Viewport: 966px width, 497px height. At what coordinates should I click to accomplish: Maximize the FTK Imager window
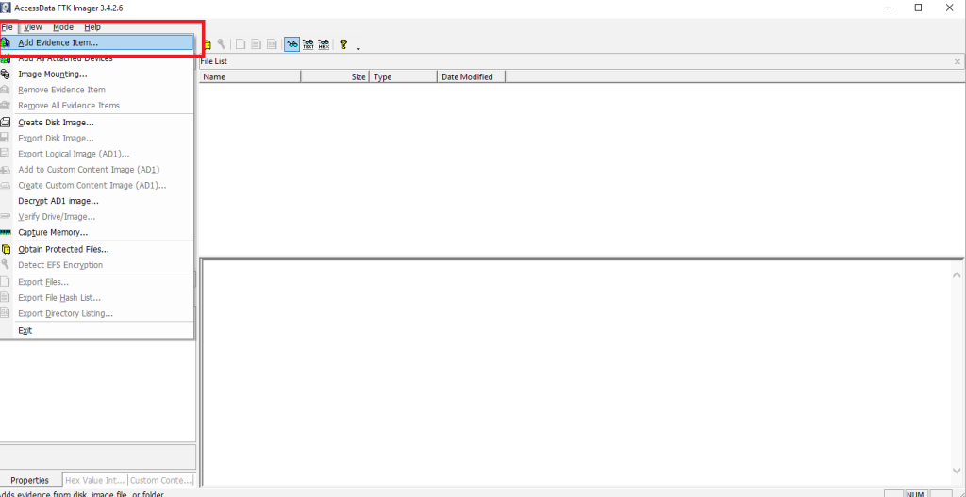coord(919,8)
